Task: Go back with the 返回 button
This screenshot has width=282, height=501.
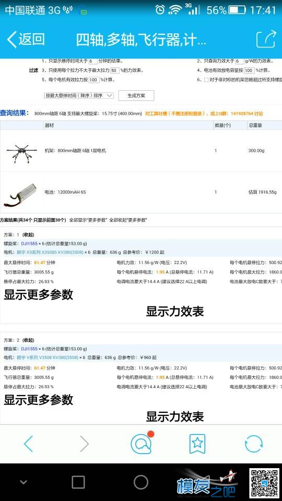Action: pyautogui.click(x=26, y=40)
